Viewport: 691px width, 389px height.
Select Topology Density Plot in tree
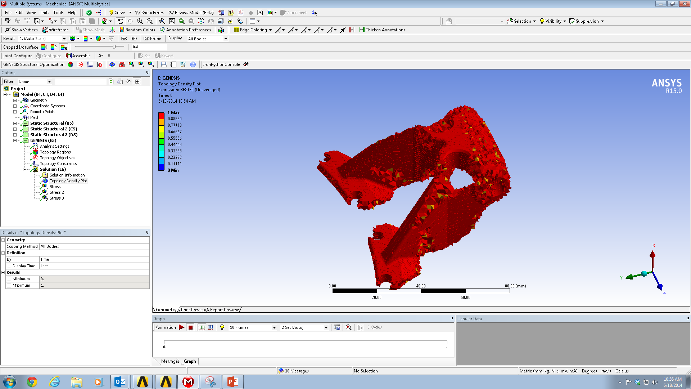point(68,181)
